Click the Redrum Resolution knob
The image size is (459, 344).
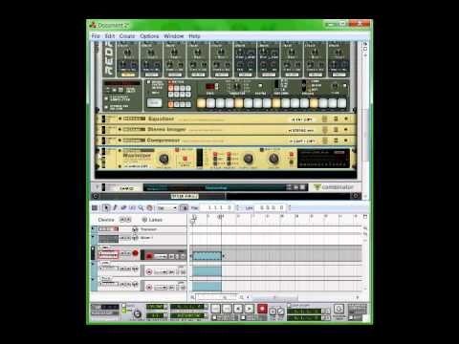coord(236,86)
